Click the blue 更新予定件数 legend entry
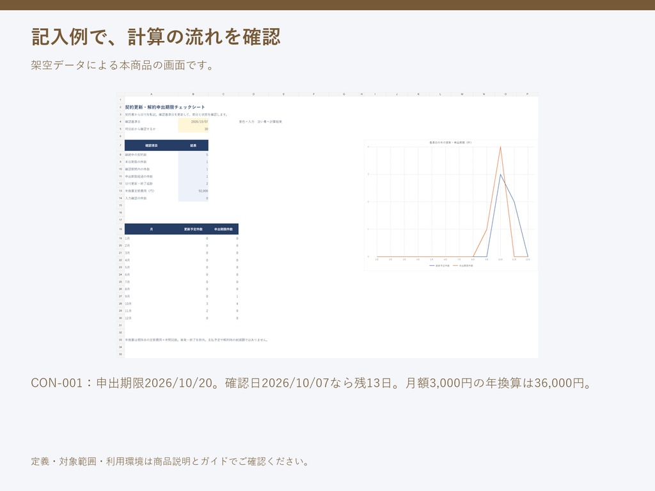655x491 pixels. click(x=439, y=265)
